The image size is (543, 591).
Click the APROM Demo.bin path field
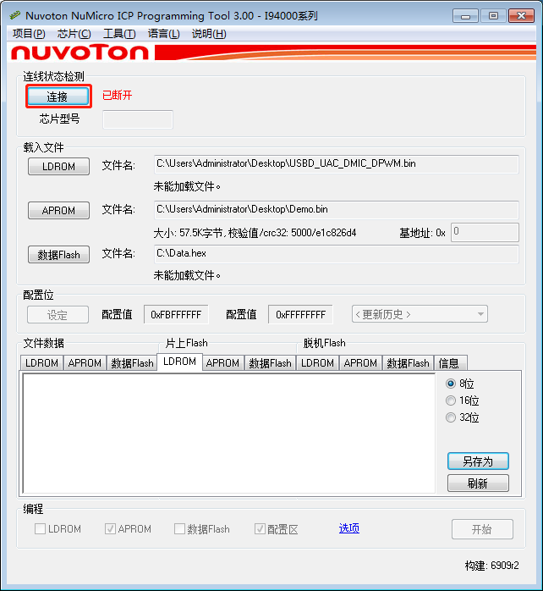337,210
